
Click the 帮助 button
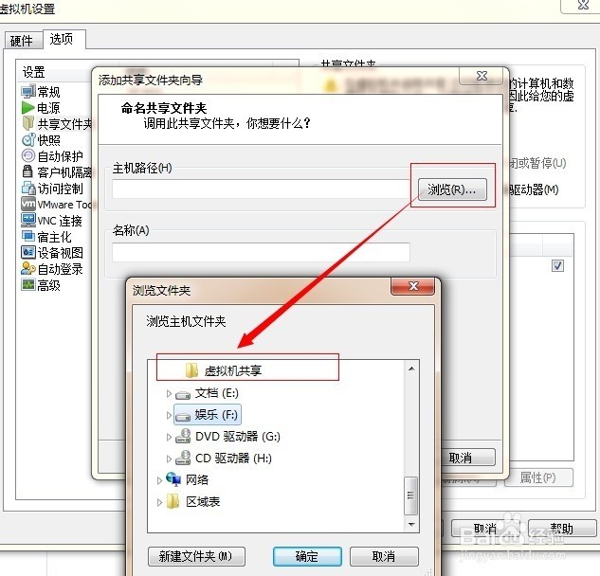click(562, 529)
